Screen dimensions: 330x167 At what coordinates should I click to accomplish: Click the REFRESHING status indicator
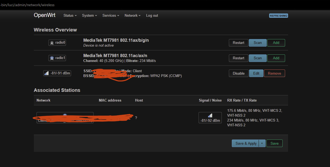[279, 16]
